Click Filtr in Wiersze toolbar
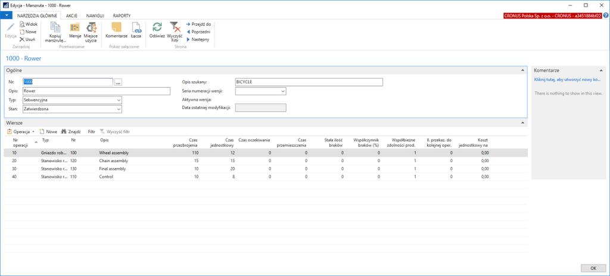The height and width of the screenshot is (276, 610). click(91, 132)
